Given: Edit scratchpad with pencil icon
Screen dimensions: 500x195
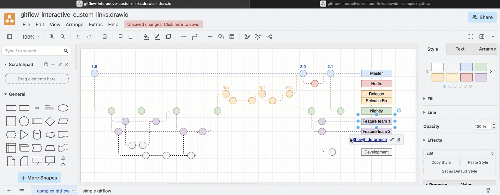Looking at the screenshot, I should click(x=60, y=64).
